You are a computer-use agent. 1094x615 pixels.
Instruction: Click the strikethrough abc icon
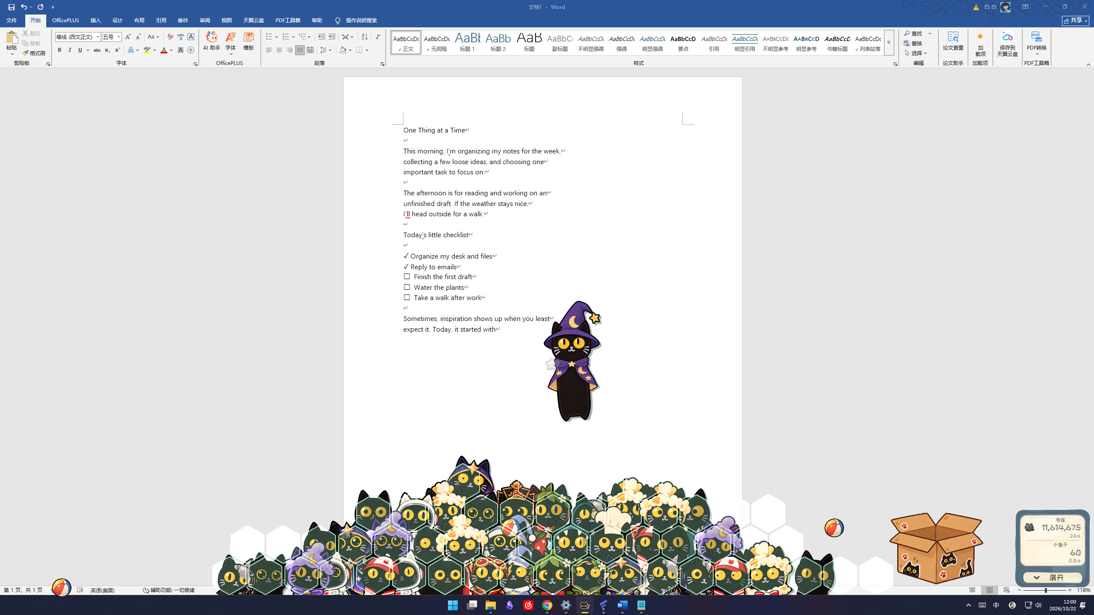tap(97, 50)
